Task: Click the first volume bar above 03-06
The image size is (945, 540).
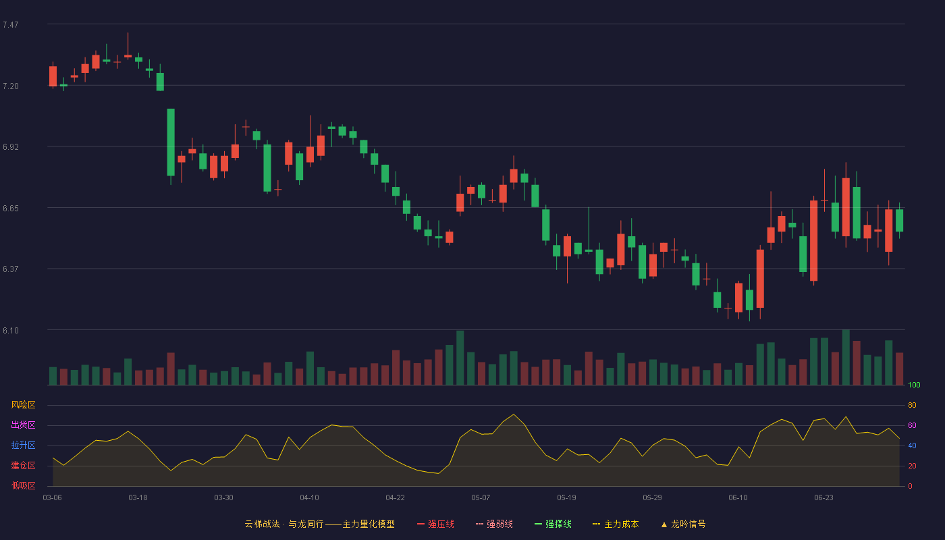Action: (53, 376)
